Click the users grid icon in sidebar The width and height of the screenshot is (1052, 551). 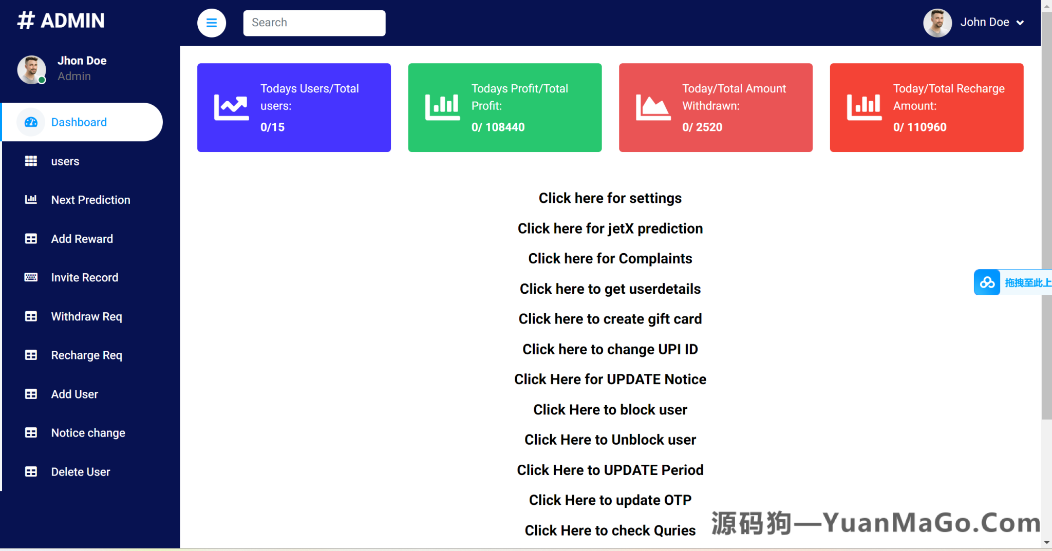pyautogui.click(x=31, y=161)
